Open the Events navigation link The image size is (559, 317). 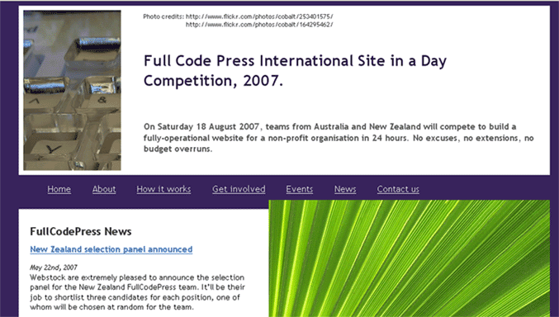300,189
